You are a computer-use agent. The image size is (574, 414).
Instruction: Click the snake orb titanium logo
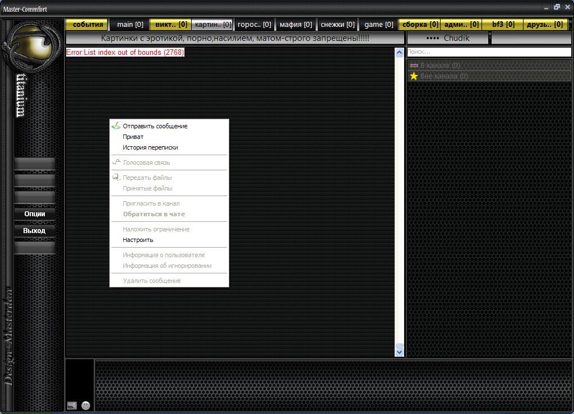click(33, 48)
